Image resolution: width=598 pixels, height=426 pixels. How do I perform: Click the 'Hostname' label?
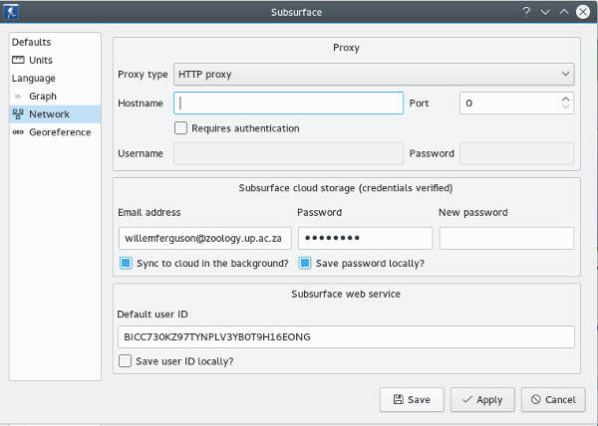141,104
